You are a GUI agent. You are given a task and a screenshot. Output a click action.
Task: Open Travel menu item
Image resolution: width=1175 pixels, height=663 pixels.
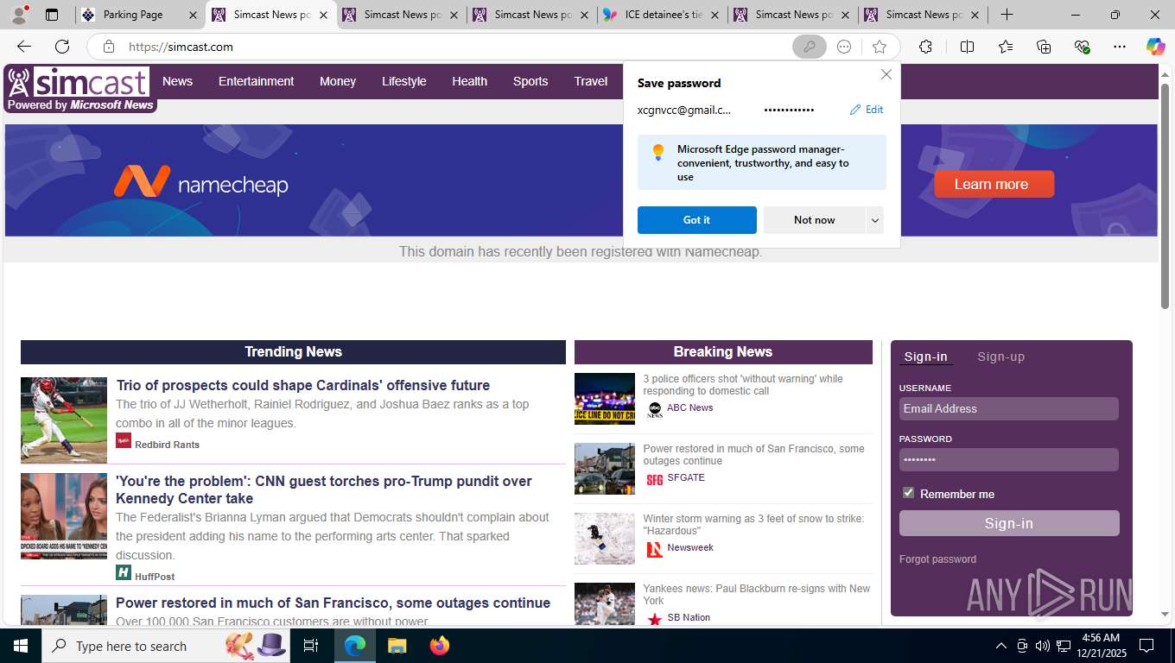pyautogui.click(x=590, y=81)
